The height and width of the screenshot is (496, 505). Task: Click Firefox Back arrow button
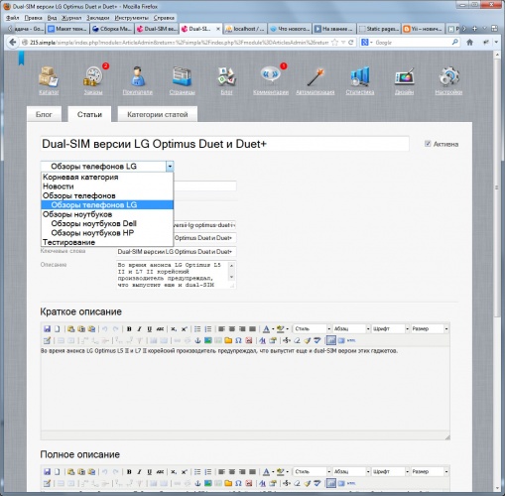pos(13,42)
